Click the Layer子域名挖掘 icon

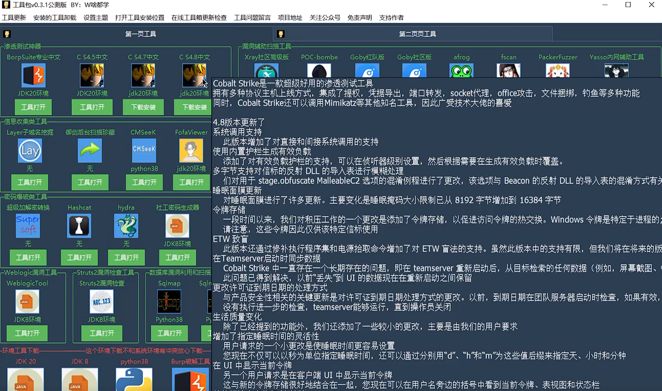click(x=30, y=151)
